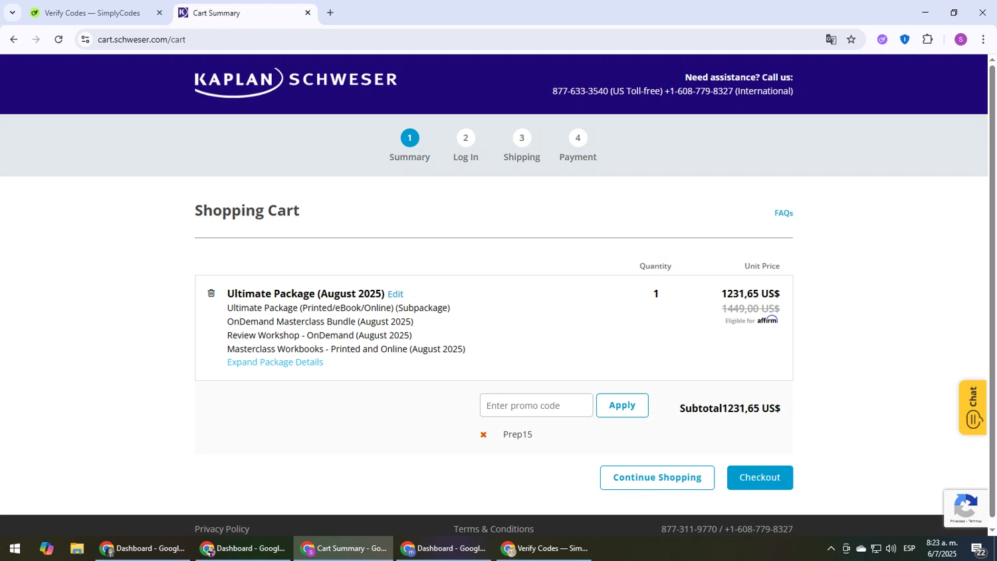Apply the promo code
Viewport: 997px width, 561px height.
click(x=622, y=405)
